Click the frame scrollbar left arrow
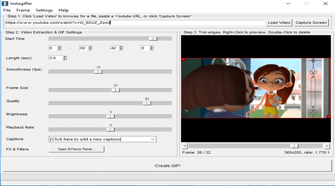Screen dimensions: 335x186 185,146
